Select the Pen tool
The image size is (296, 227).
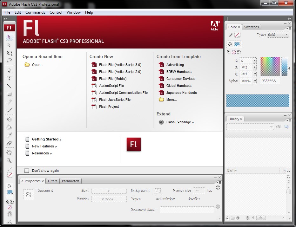[9, 70]
